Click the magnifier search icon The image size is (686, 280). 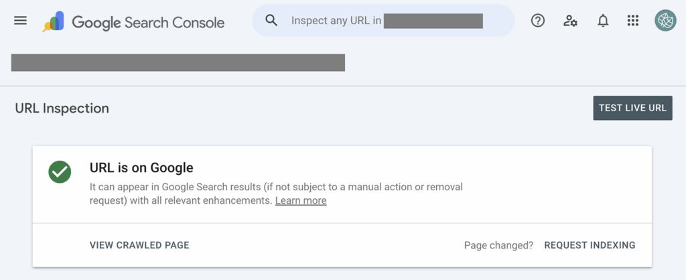tap(271, 21)
